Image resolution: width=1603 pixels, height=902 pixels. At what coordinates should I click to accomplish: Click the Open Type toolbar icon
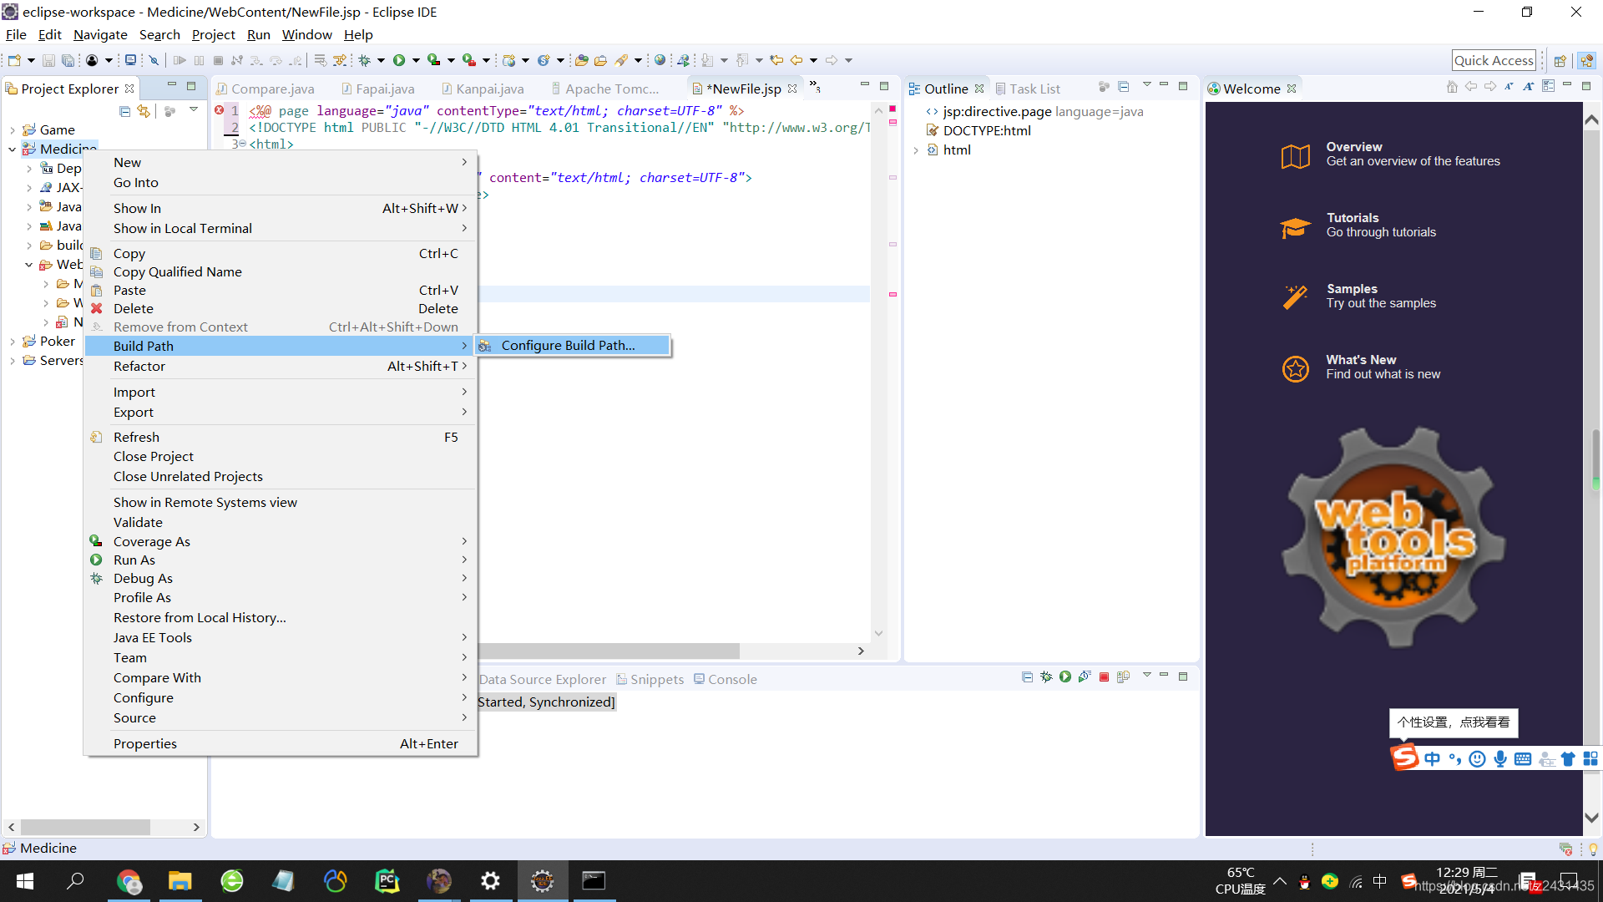(x=582, y=60)
